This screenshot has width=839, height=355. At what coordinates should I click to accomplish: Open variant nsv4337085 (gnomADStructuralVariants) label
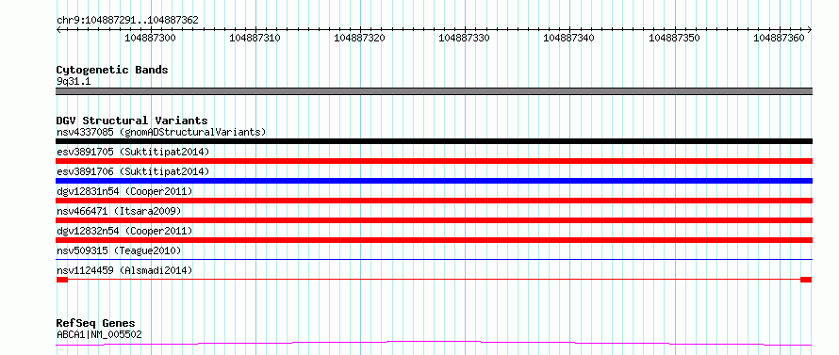point(161,132)
